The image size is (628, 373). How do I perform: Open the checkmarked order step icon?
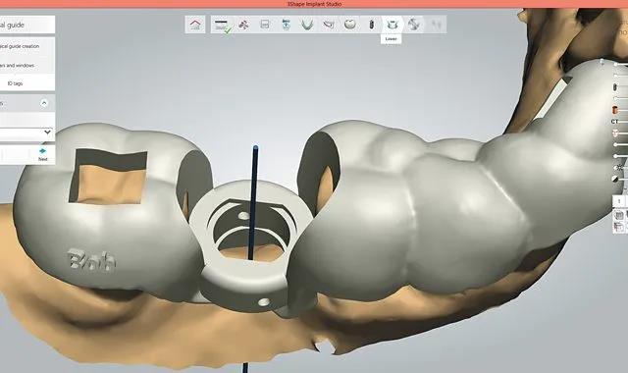(222, 26)
